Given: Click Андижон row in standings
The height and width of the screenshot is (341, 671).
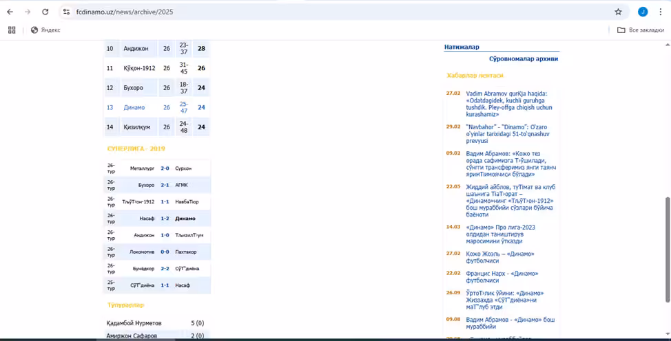Looking at the screenshot, I should click(x=157, y=48).
